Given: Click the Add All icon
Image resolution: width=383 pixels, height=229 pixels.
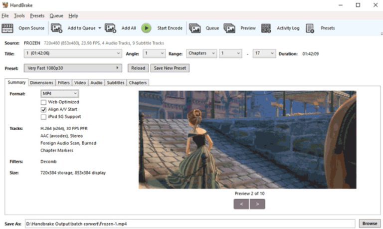Looking at the screenshot, I should [110, 28].
